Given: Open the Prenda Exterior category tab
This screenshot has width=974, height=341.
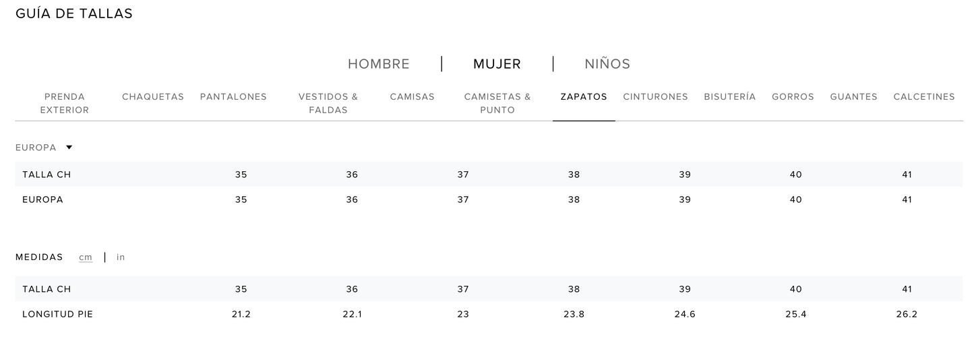Looking at the screenshot, I should [x=65, y=103].
